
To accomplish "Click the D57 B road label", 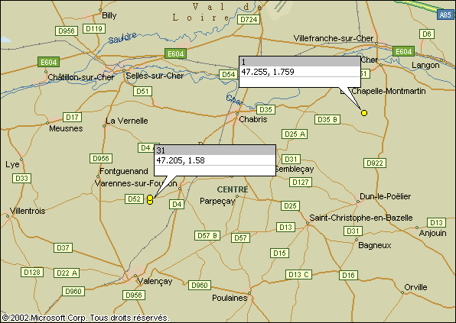I will [x=207, y=235].
